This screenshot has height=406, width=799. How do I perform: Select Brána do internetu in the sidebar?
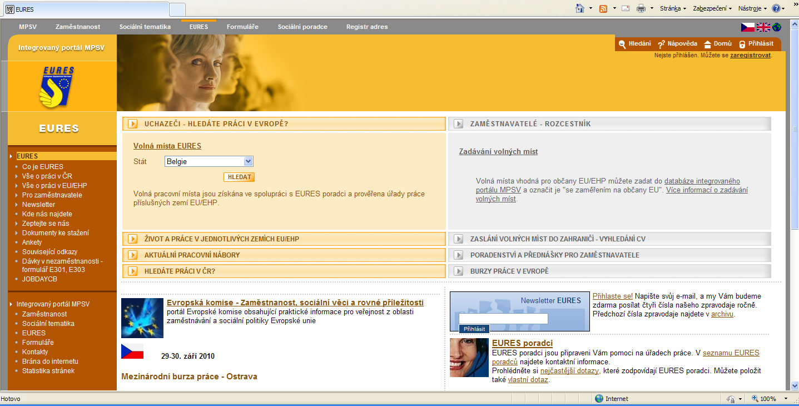(50, 362)
